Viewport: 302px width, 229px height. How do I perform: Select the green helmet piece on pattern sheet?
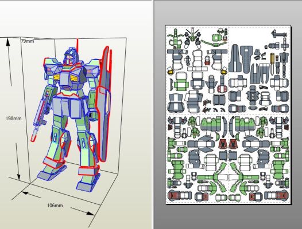pyautogui.click(x=216, y=37)
